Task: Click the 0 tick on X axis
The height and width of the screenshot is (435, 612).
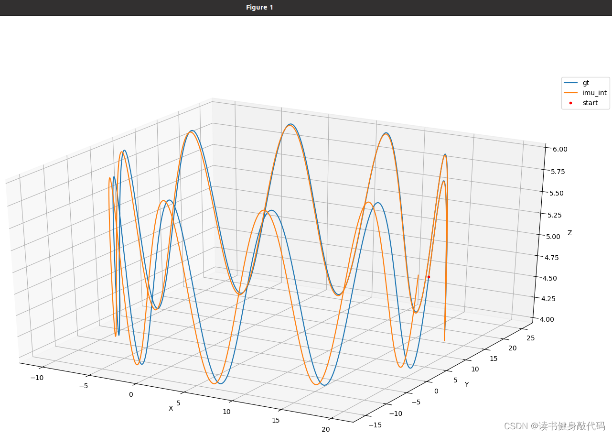Action: (130, 394)
